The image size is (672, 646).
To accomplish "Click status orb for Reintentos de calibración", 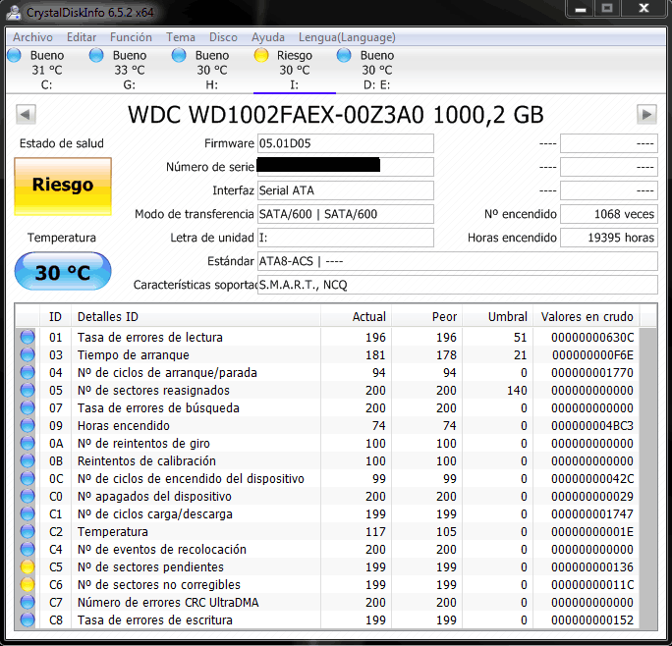I will (x=28, y=460).
